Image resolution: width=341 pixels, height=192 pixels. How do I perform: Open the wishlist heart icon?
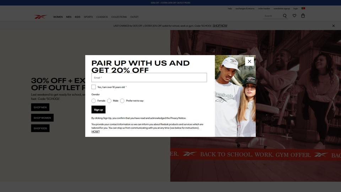pyautogui.click(x=294, y=16)
